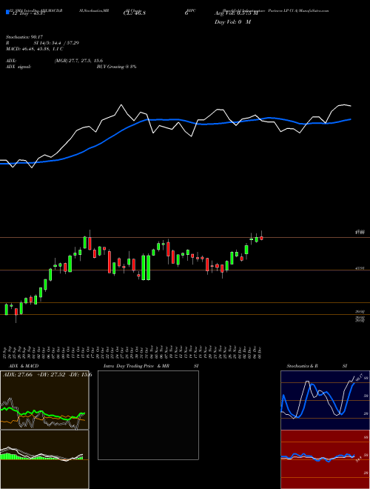Screen dimensions: 370x489
Task: Select the '+DY: 27.52' readout
Action: (x=50, y=375)
